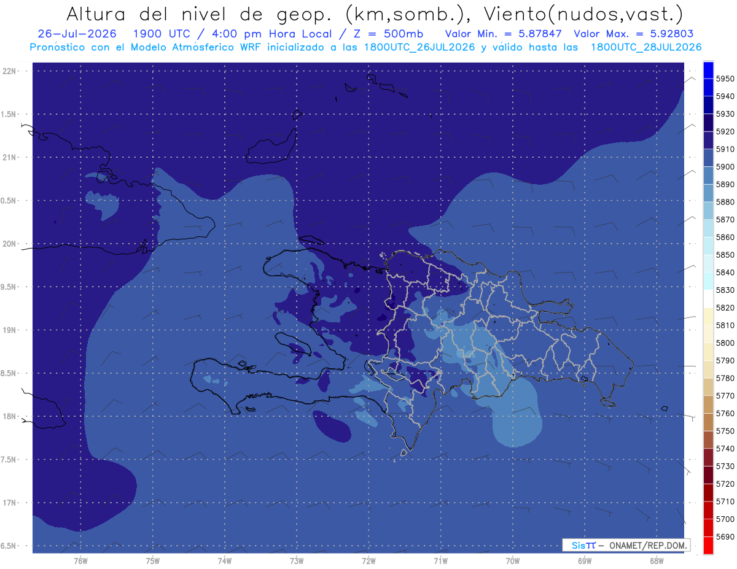Click the '5720' legend value
This screenshot has height=569, width=737.
click(725, 484)
